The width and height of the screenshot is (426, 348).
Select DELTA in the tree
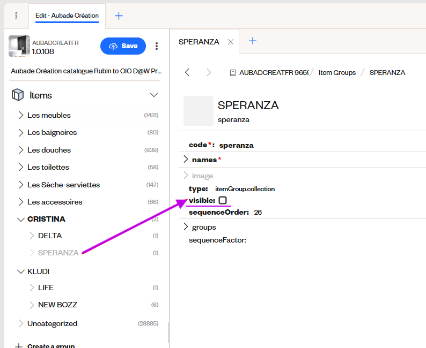click(50, 236)
